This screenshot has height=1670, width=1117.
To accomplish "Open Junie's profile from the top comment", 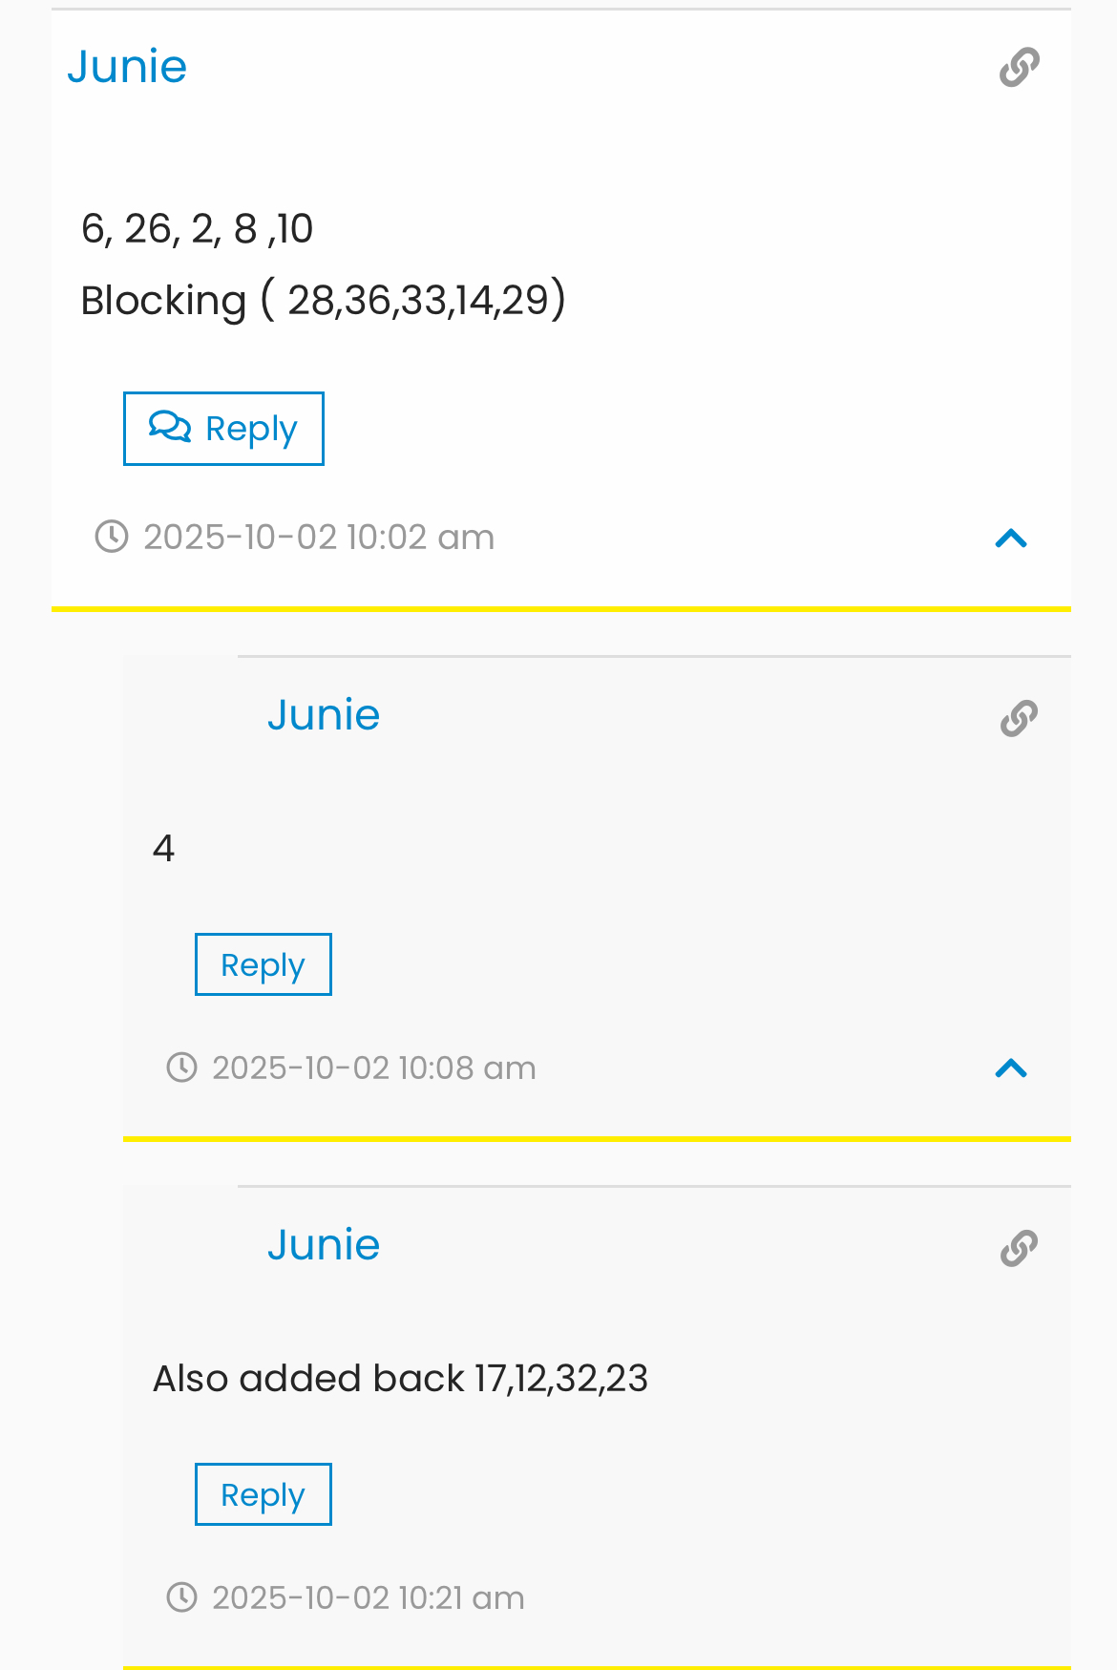I will point(127,66).
